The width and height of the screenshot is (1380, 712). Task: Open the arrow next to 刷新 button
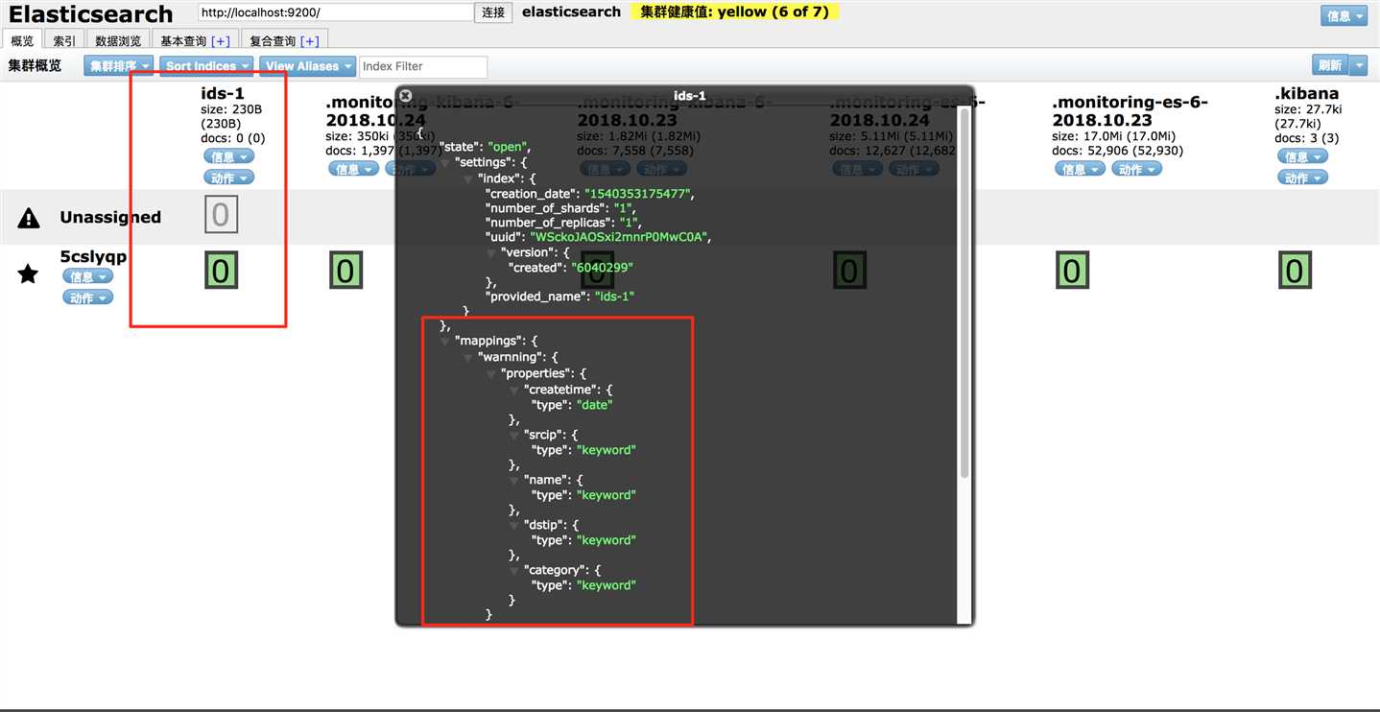tap(1358, 65)
